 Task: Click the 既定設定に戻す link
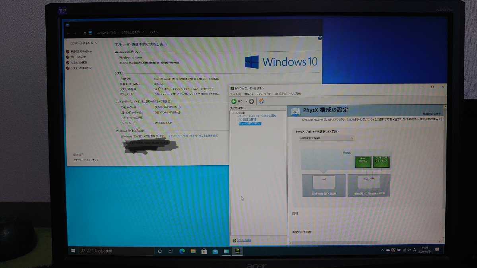tap(432, 114)
